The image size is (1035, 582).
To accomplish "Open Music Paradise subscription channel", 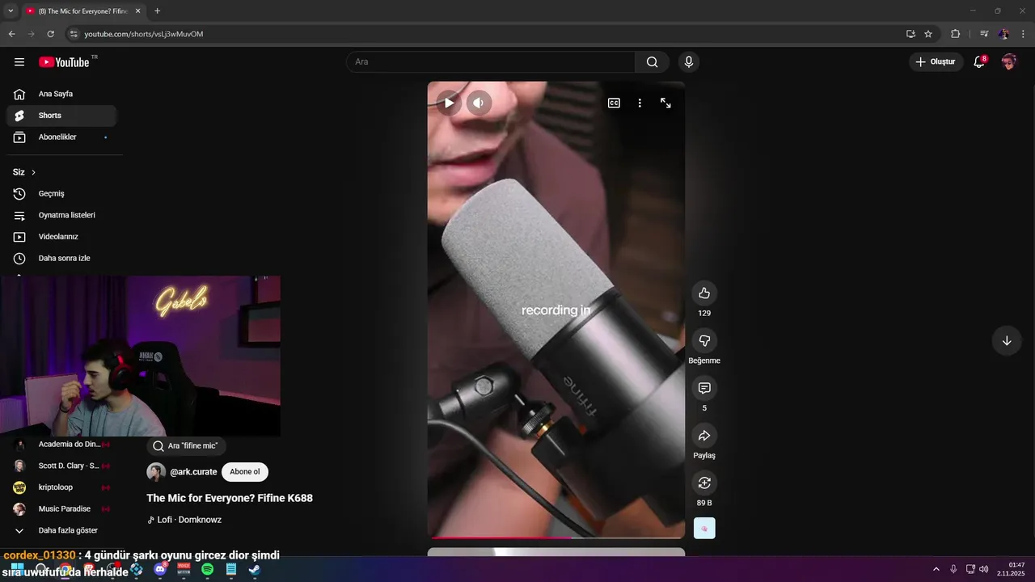I will [x=61, y=509].
